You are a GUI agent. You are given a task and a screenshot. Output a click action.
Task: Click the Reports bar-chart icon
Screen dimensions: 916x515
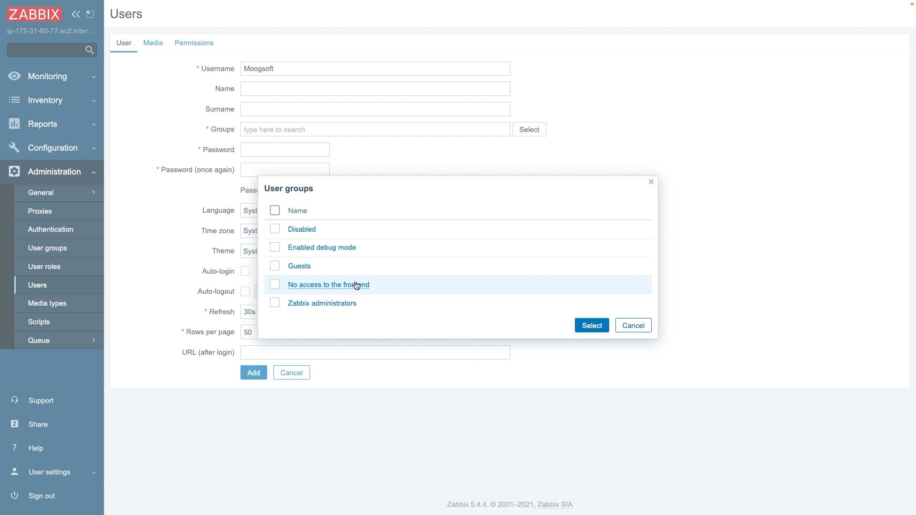(x=14, y=124)
